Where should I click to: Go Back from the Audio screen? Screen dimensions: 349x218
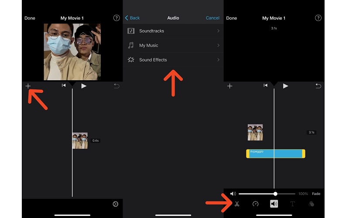point(132,18)
